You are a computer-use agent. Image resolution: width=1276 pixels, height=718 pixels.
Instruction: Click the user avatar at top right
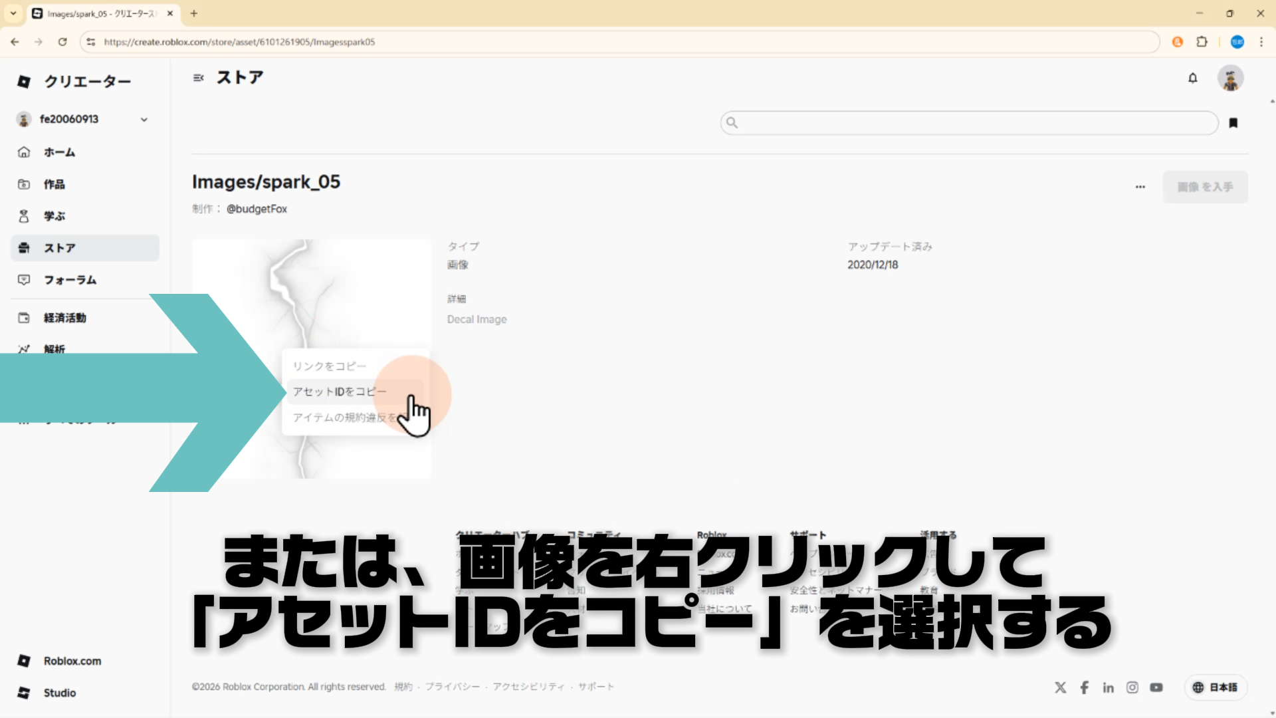click(x=1230, y=78)
